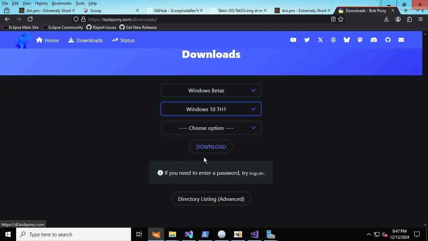Open the Discord icon link

coord(374,40)
